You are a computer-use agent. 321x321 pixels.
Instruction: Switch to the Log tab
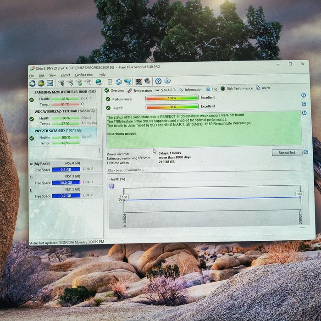pos(212,89)
